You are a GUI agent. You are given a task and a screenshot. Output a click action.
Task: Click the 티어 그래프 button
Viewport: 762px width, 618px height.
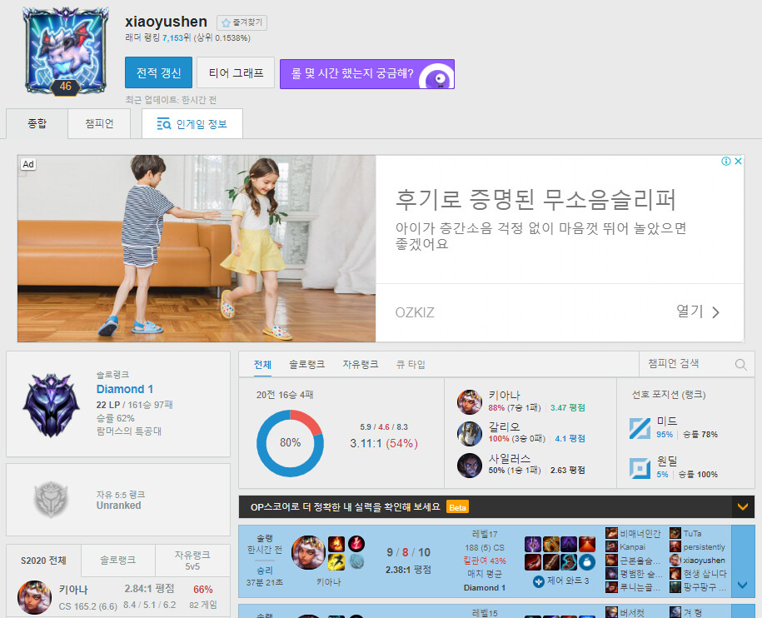pyautogui.click(x=237, y=73)
